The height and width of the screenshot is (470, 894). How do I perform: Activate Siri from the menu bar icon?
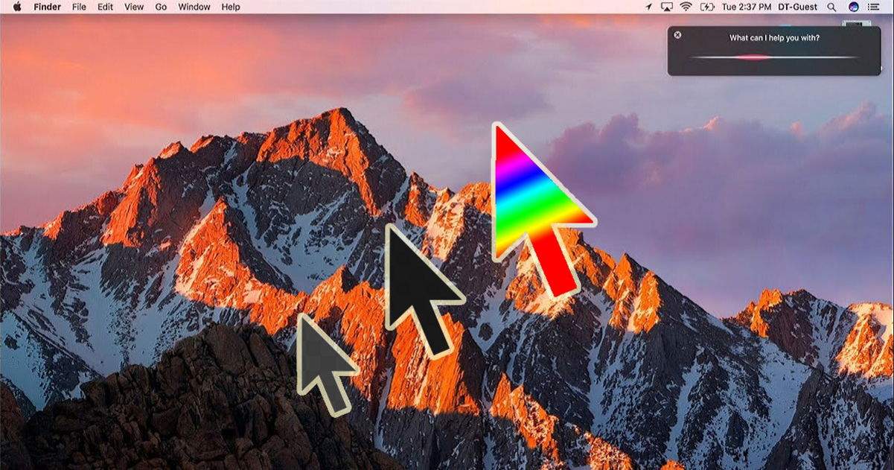[853, 7]
